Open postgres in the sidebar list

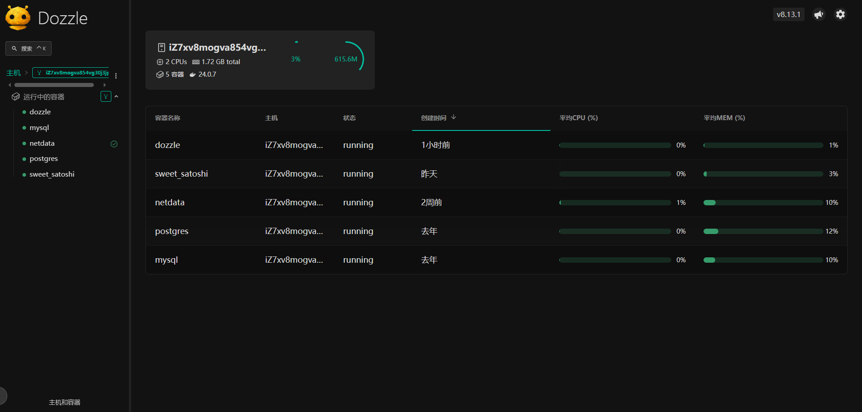(x=44, y=159)
